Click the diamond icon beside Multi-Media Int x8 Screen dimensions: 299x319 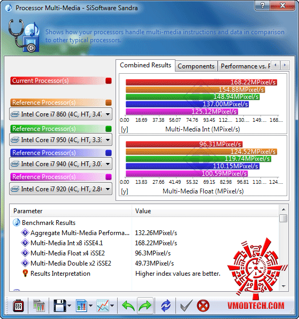pyautogui.click(x=25, y=243)
